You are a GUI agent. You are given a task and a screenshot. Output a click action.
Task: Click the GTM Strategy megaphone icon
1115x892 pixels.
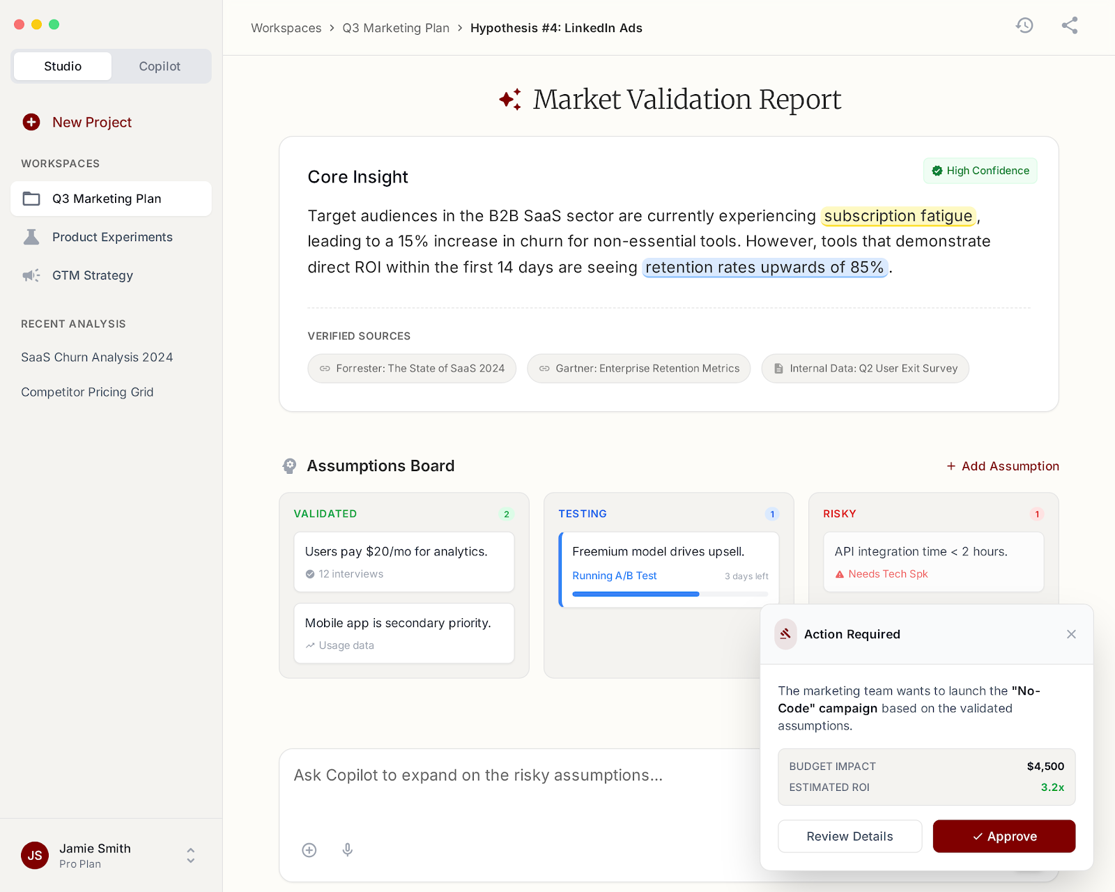point(31,275)
